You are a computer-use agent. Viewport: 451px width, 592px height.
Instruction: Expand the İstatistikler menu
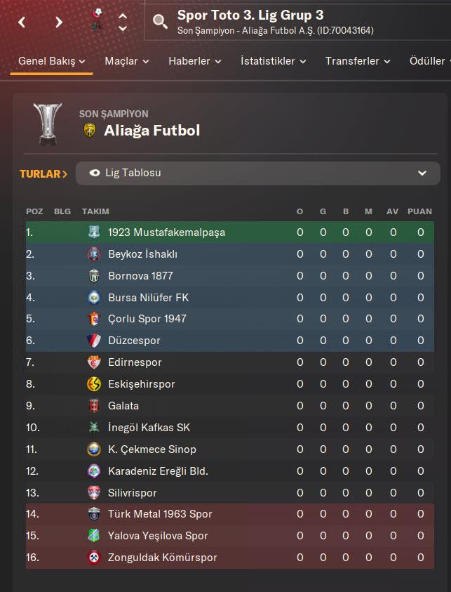coord(273,61)
